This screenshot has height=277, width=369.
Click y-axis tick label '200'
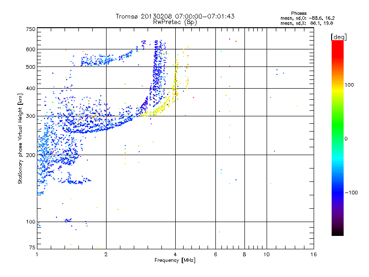tap(30, 155)
